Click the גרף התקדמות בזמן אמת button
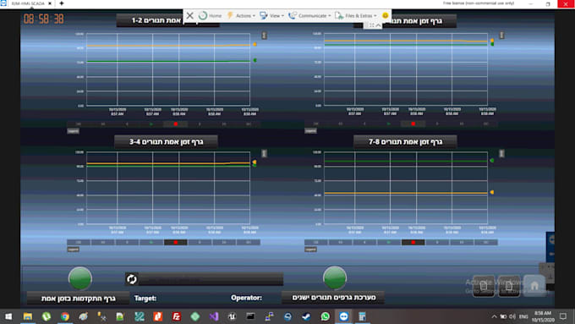The width and height of the screenshot is (575, 324). click(x=78, y=299)
